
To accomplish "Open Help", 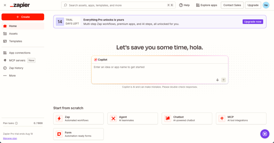I will [184, 5].
